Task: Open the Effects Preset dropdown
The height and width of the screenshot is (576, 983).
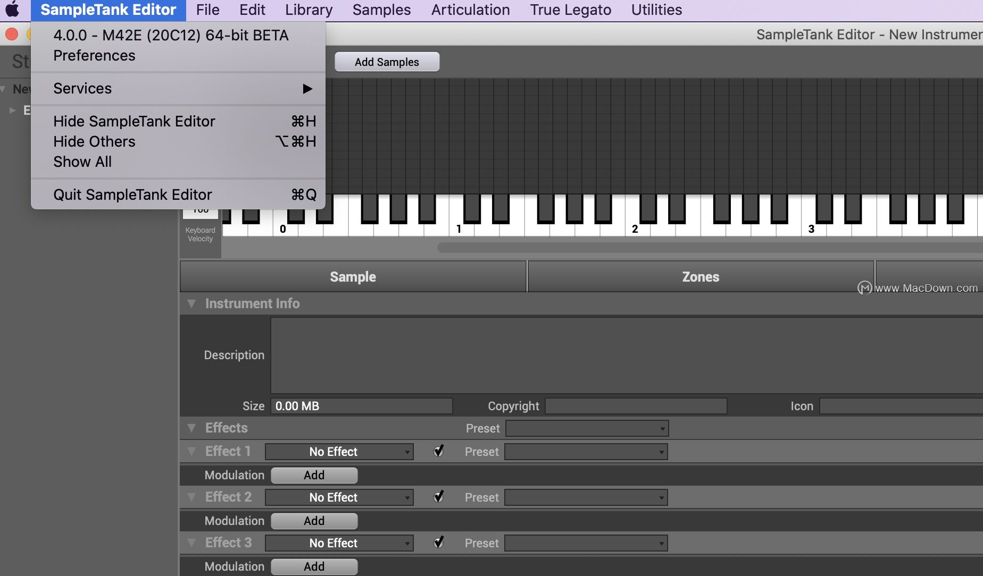Action: pyautogui.click(x=586, y=428)
